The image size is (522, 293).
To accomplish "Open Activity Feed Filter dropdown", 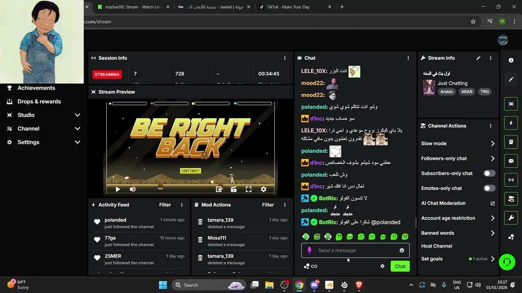I will click(x=165, y=205).
